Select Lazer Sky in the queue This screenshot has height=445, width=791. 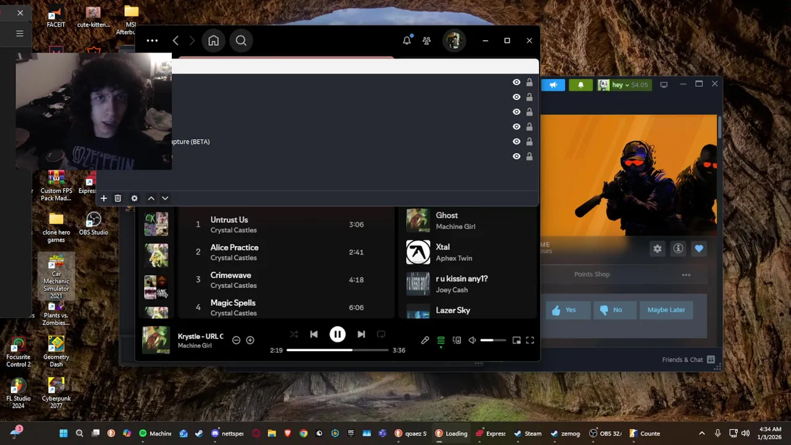click(x=468, y=311)
